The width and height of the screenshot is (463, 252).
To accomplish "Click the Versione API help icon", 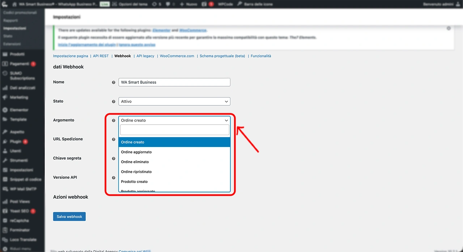I will (114, 178).
